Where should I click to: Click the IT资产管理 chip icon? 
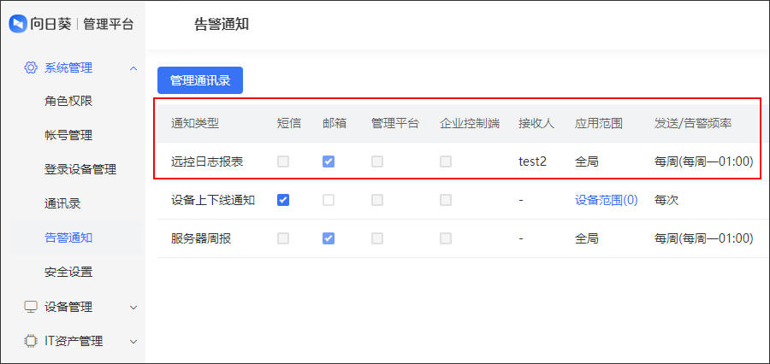coord(31,341)
